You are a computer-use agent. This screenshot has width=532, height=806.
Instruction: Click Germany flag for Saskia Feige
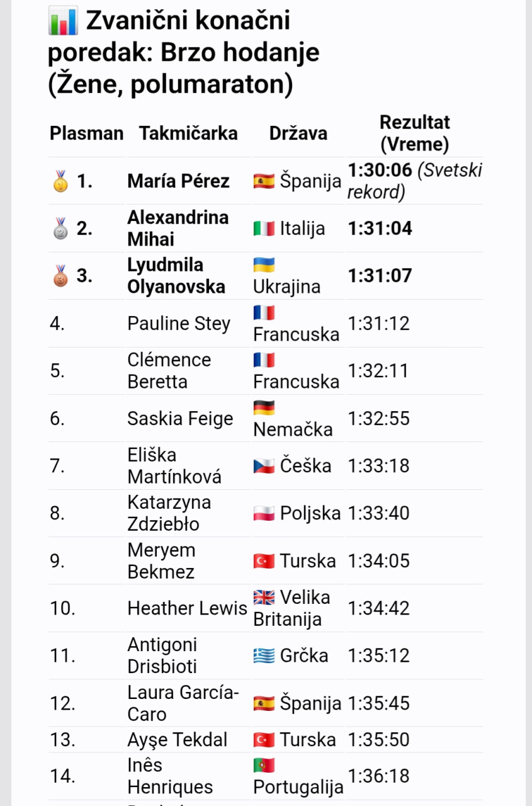pos(264,407)
